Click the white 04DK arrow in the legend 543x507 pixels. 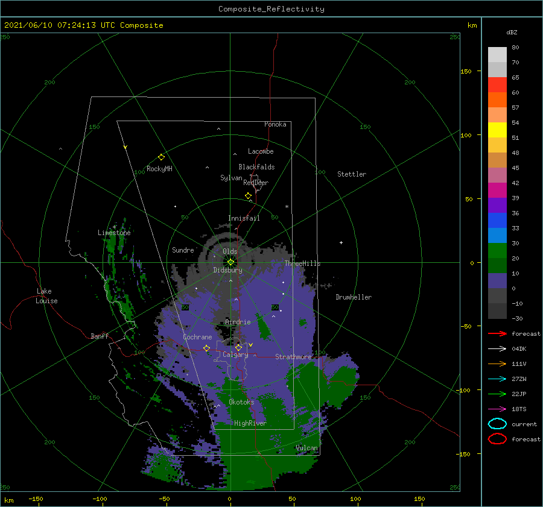coord(497,348)
